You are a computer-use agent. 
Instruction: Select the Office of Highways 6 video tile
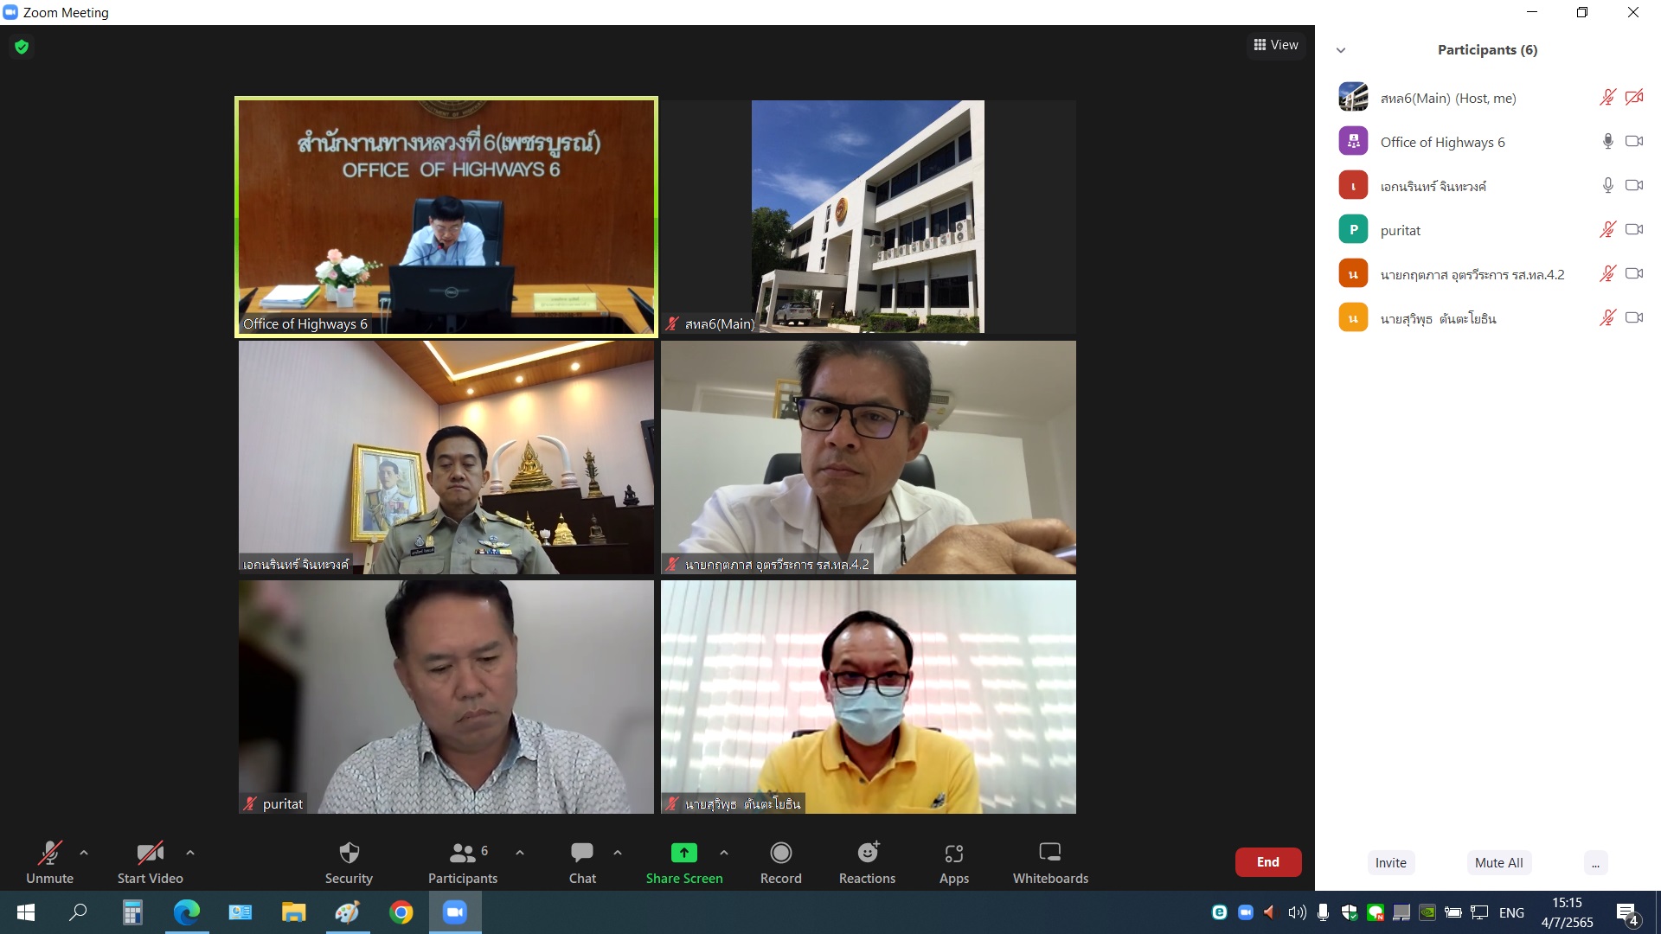[446, 216]
